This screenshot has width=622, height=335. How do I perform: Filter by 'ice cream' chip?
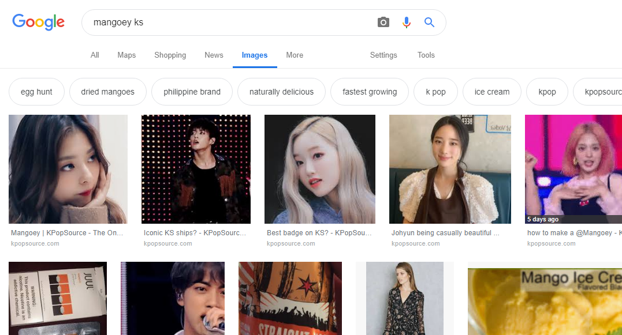[x=492, y=92]
